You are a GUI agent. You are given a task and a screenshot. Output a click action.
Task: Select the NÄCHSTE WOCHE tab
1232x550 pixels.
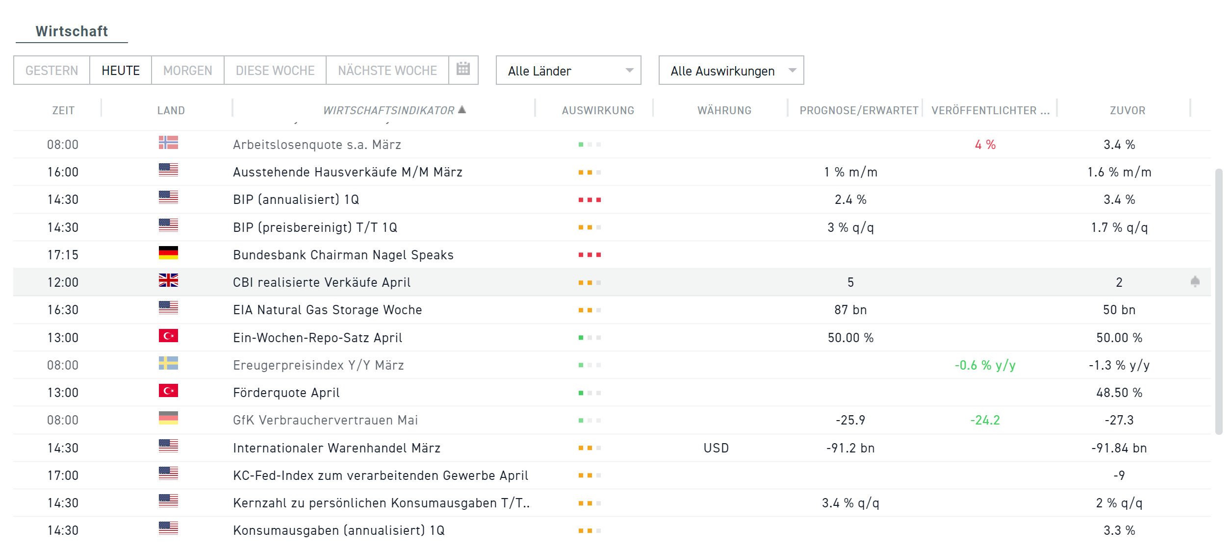(387, 70)
